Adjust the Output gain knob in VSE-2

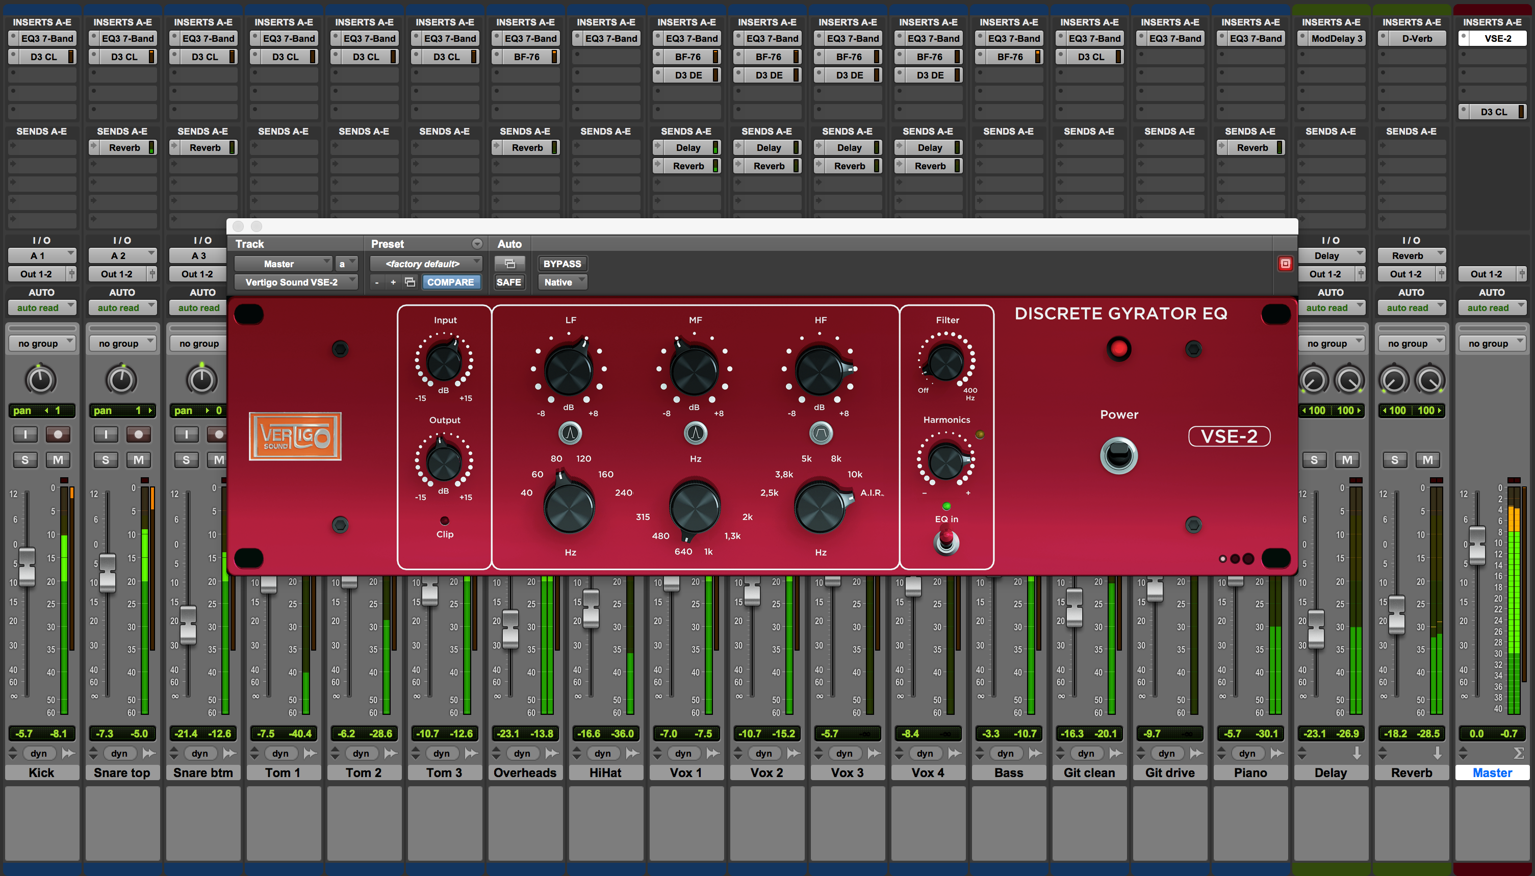[444, 461]
